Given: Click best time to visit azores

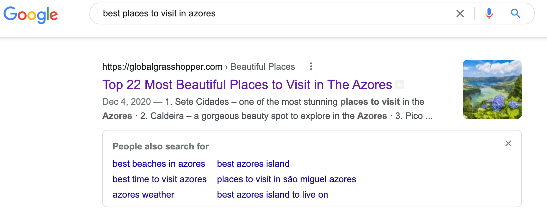Looking at the screenshot, I should tap(160, 179).
